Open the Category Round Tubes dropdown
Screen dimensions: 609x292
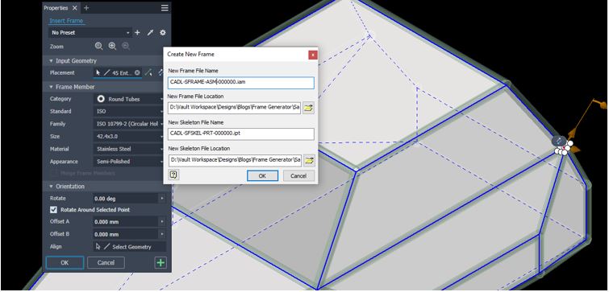click(x=128, y=99)
